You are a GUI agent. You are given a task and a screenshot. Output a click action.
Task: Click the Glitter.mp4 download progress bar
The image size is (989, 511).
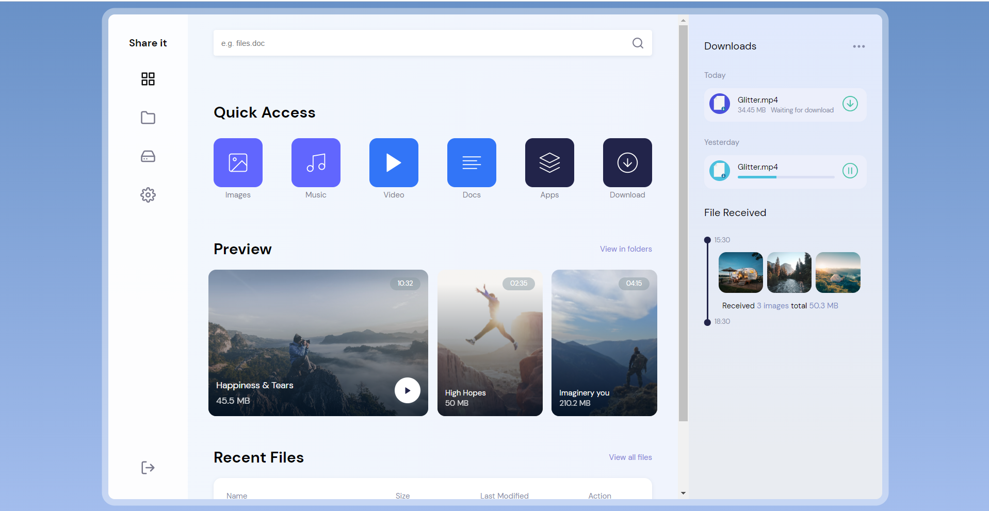pos(786,177)
